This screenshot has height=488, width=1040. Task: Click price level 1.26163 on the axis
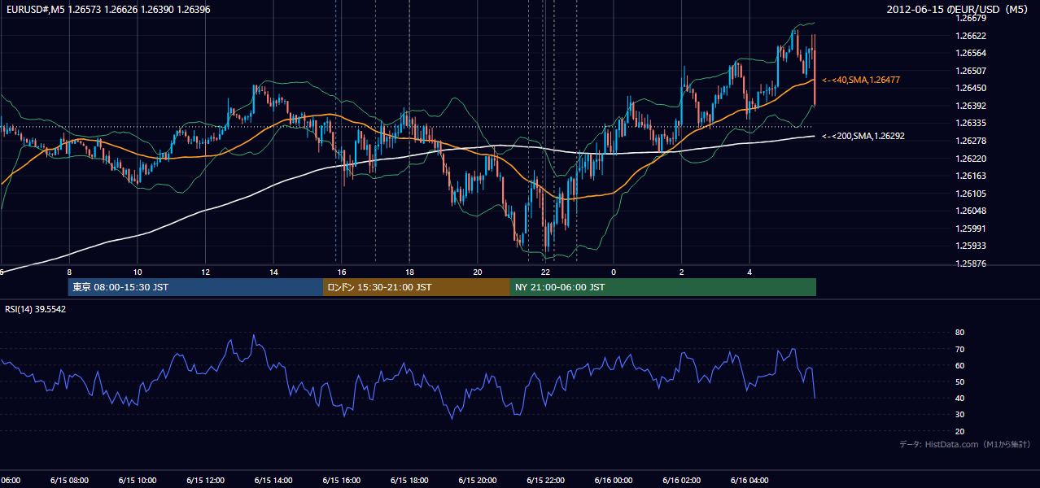click(x=970, y=176)
